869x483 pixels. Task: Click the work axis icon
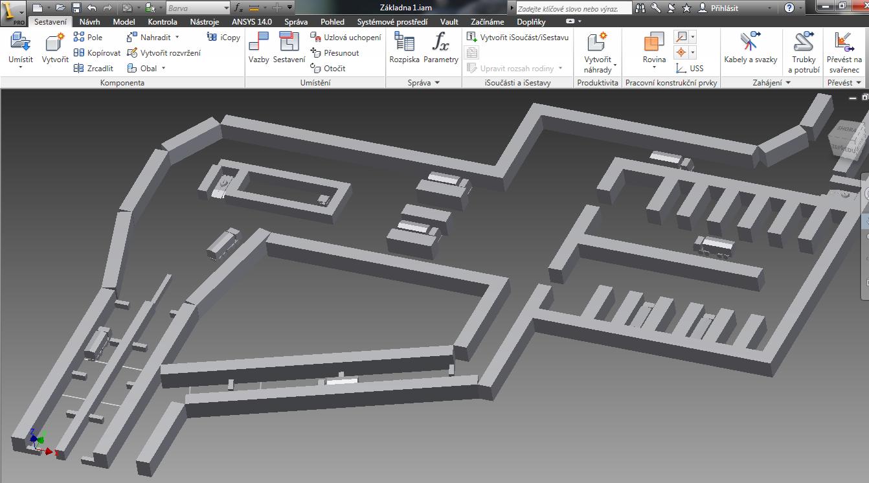[x=681, y=37]
